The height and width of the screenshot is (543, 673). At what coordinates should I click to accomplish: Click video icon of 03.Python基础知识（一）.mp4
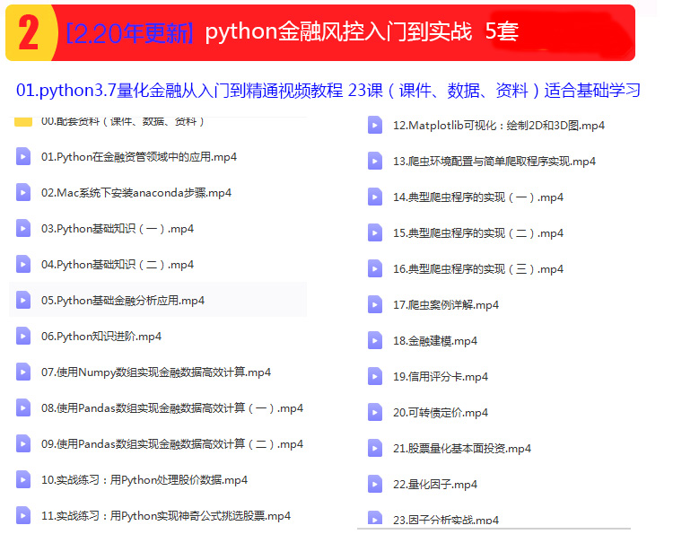point(23,228)
